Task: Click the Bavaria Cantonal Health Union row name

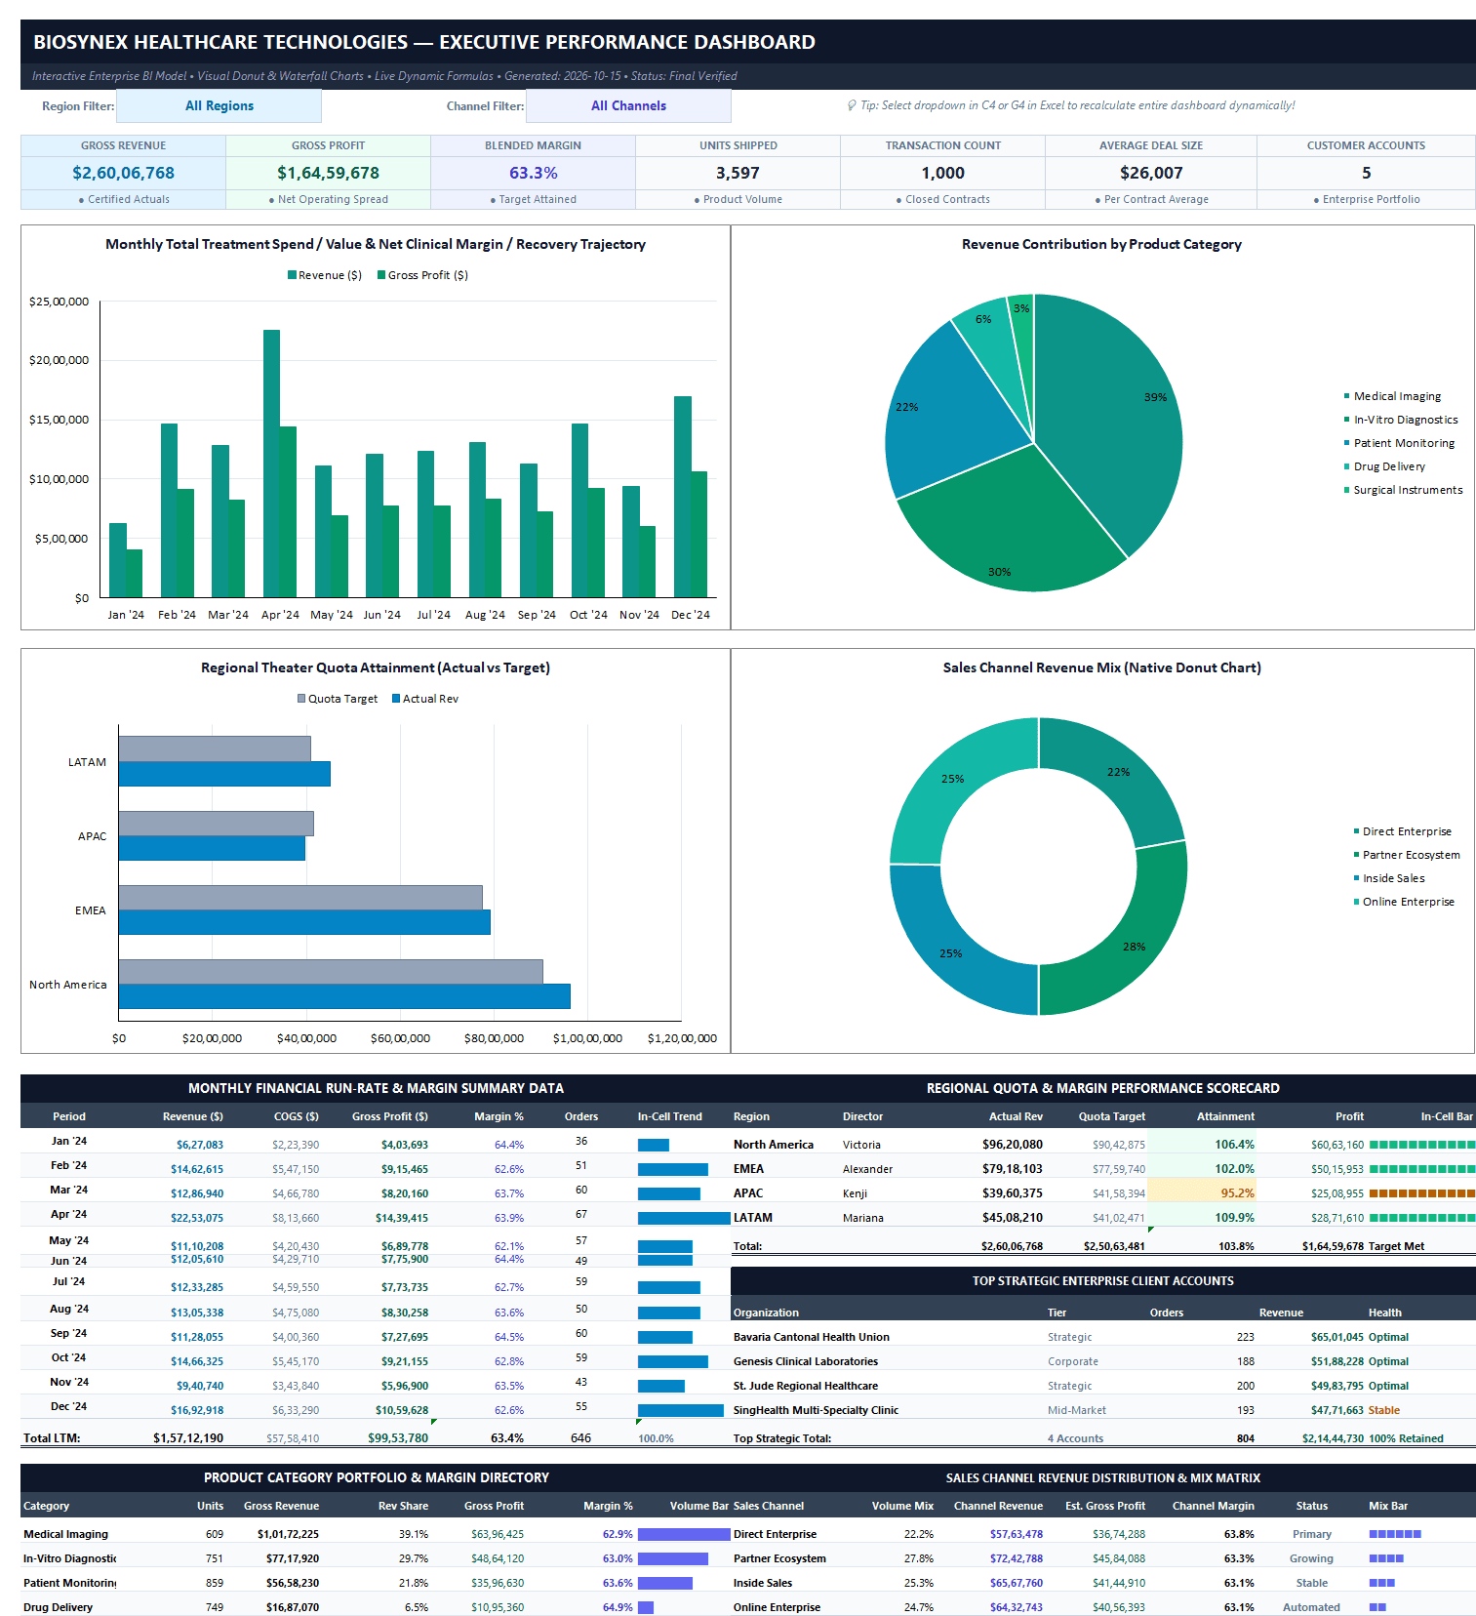Action: point(812,1337)
